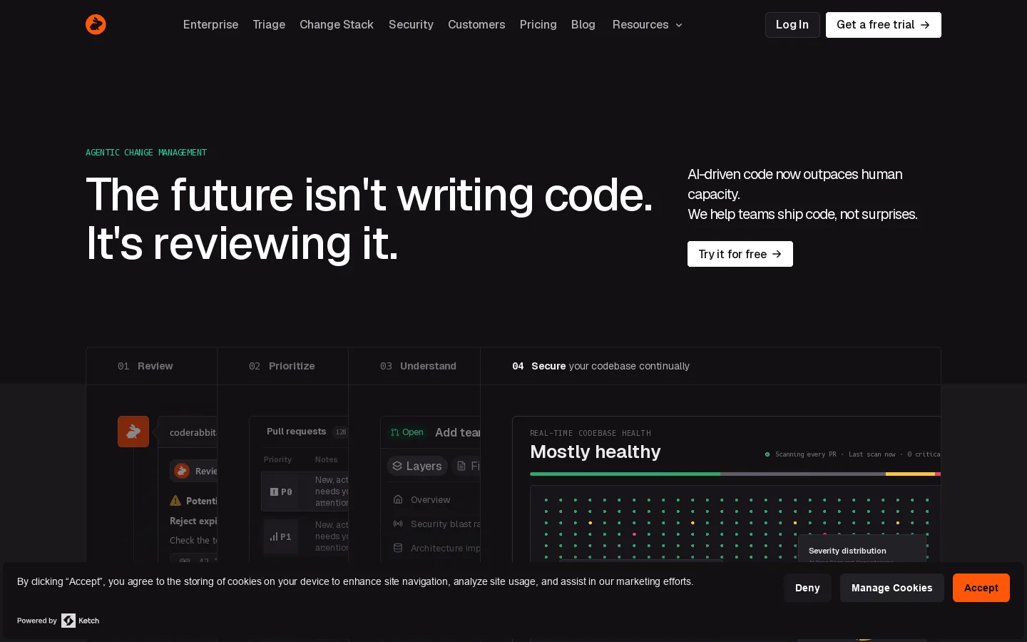Click the Mostly healthy heading

(x=596, y=452)
